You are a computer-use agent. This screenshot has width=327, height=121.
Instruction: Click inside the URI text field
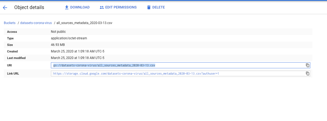[x=180, y=65]
